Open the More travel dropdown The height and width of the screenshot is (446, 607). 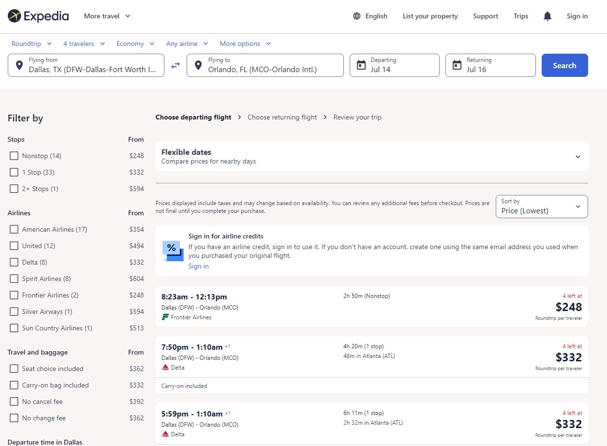[x=107, y=16]
